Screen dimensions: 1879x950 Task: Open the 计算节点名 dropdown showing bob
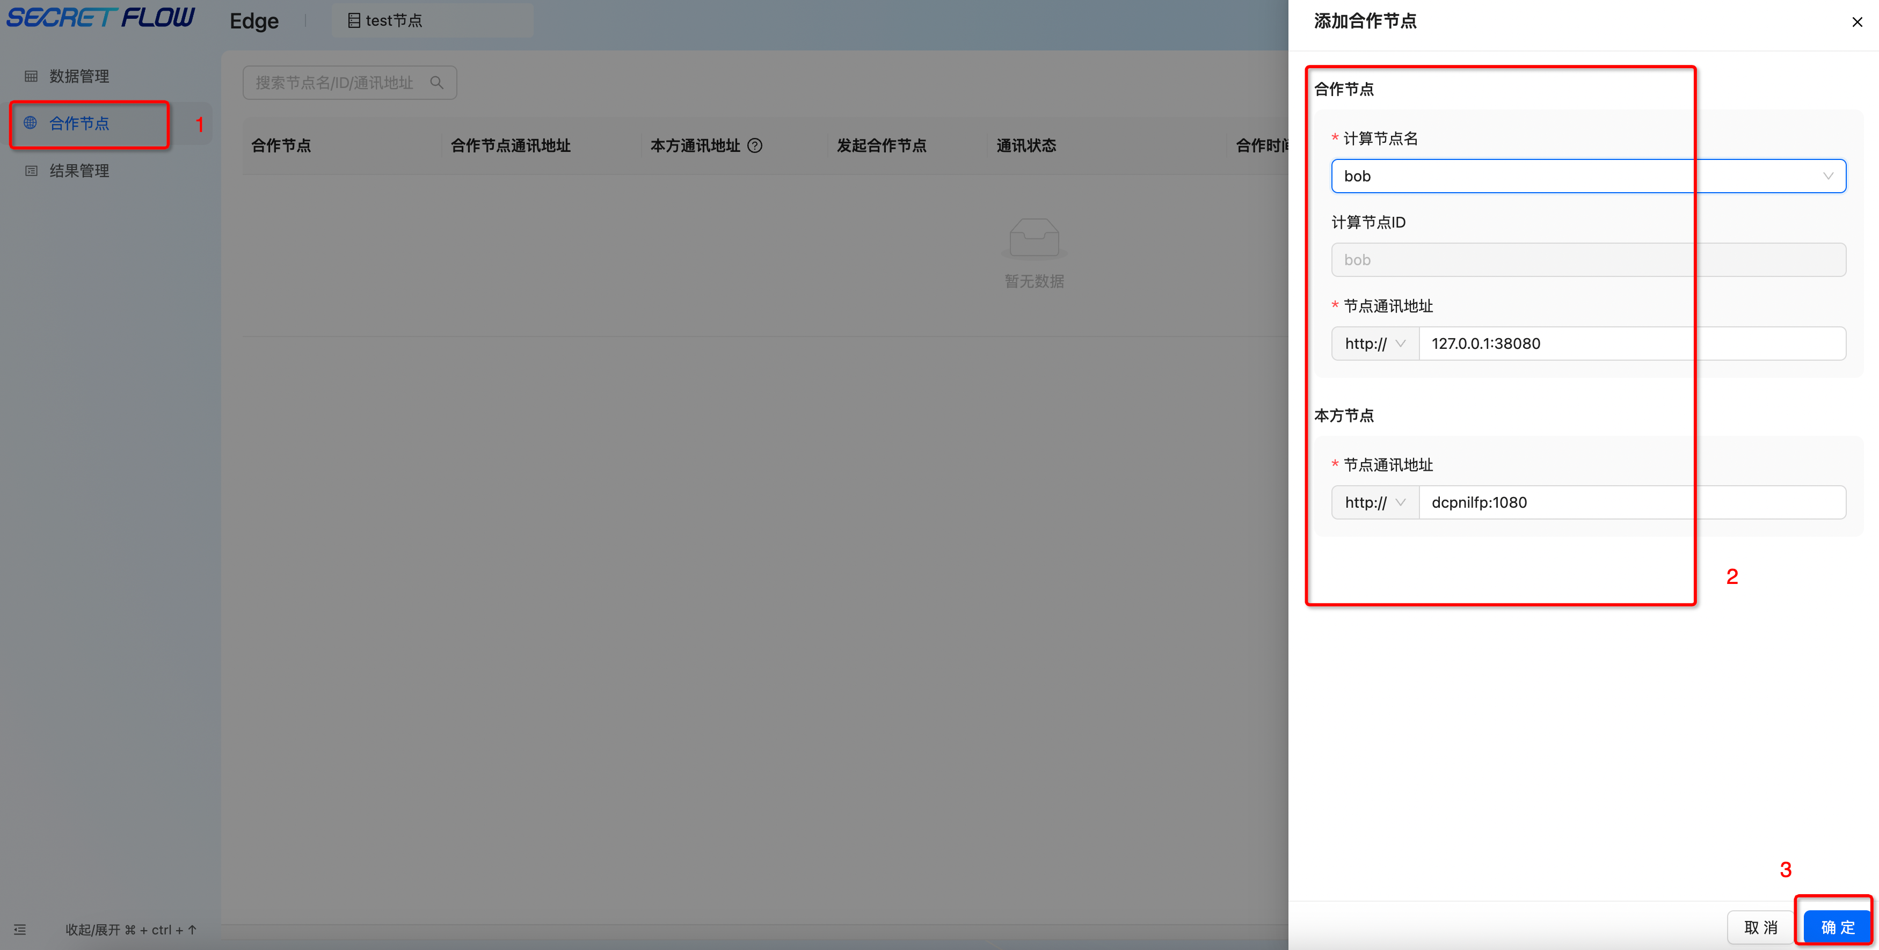[x=1588, y=176]
